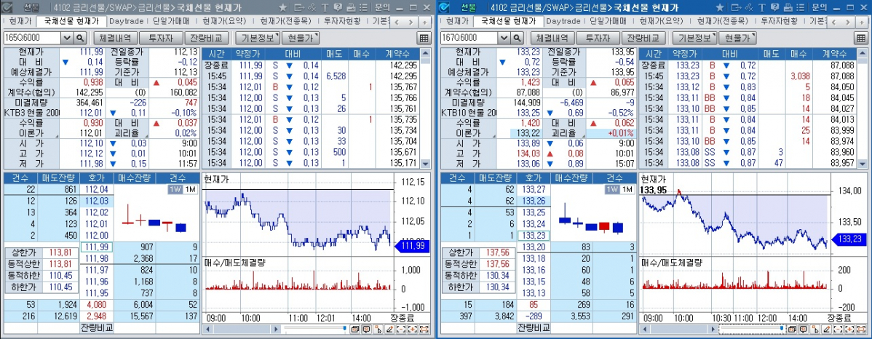Click the link chain icon in left window title bar
The width and height of the screenshot is (872, 339).
coord(312,8)
